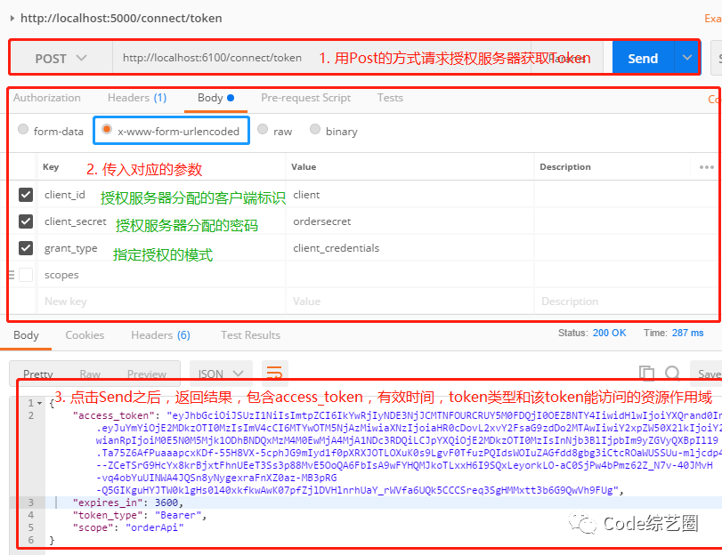
Task: Uncheck the client_secret parameter checkbox
Action: tap(26, 221)
